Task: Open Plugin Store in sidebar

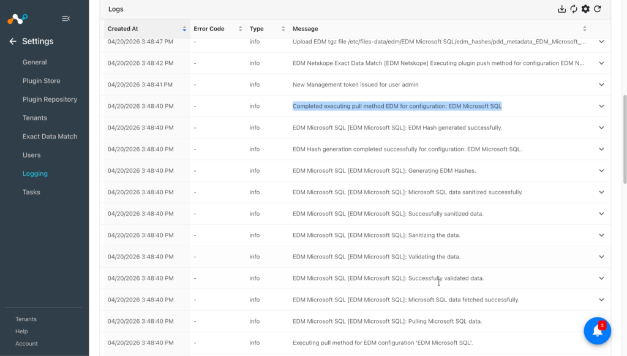Action: pos(41,81)
